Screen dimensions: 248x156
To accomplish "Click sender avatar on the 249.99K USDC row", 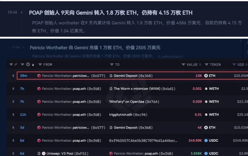I will pyautogui.click(x=39, y=141).
